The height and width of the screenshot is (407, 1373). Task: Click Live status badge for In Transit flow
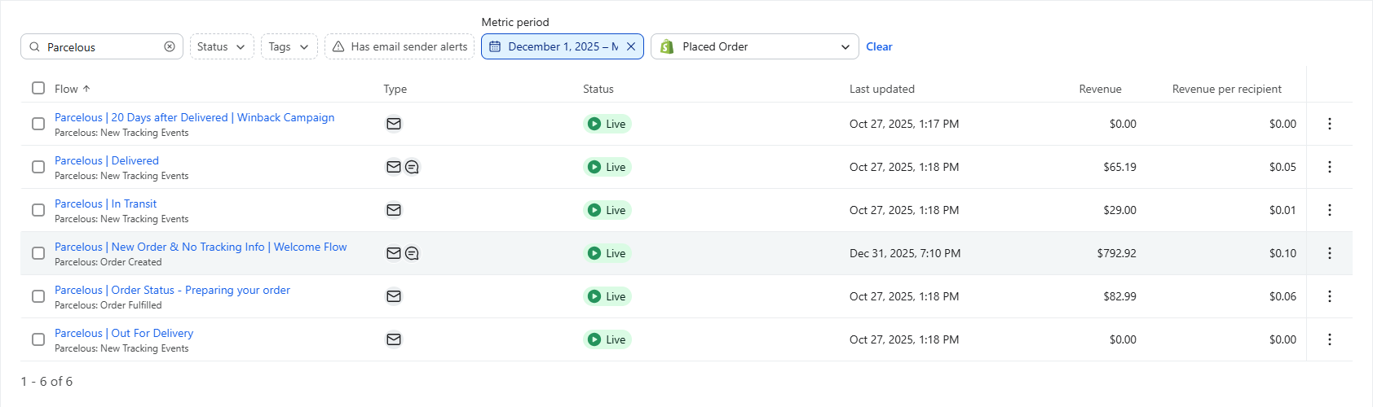click(x=607, y=210)
